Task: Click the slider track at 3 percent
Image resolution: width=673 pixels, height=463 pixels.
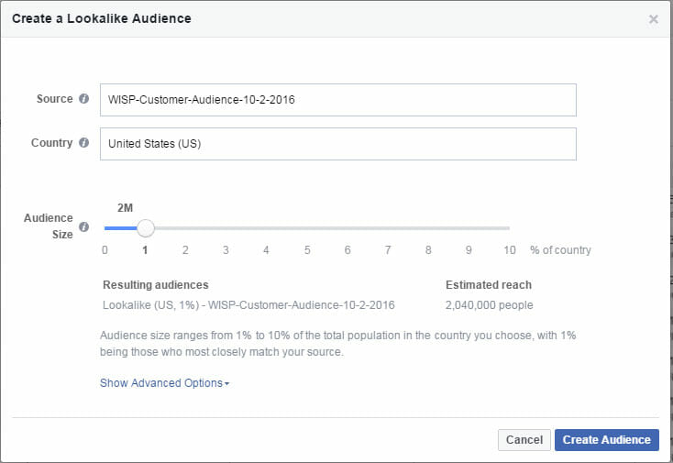Action: coord(226,228)
